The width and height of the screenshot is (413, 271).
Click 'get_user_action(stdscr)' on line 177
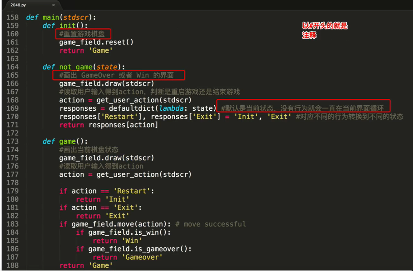pos(144,174)
